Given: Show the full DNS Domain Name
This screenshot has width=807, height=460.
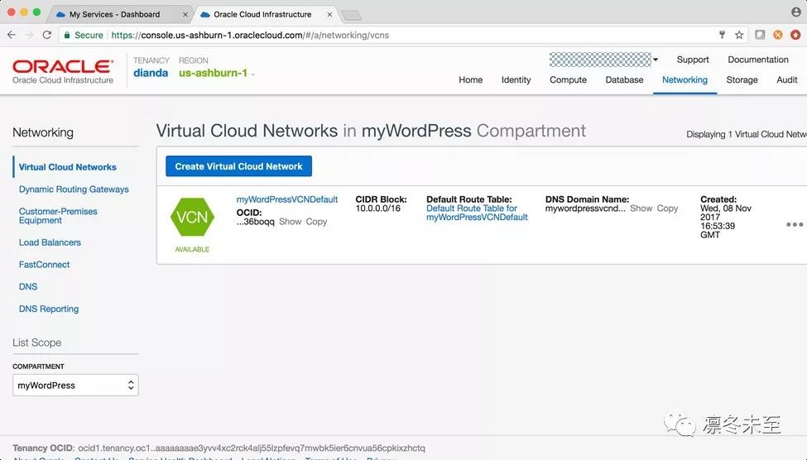Looking at the screenshot, I should (641, 208).
